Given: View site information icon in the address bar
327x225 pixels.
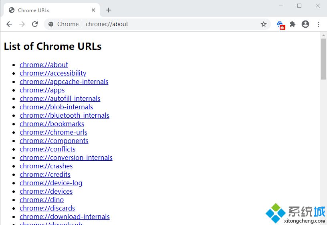Looking at the screenshot, I should pos(50,24).
